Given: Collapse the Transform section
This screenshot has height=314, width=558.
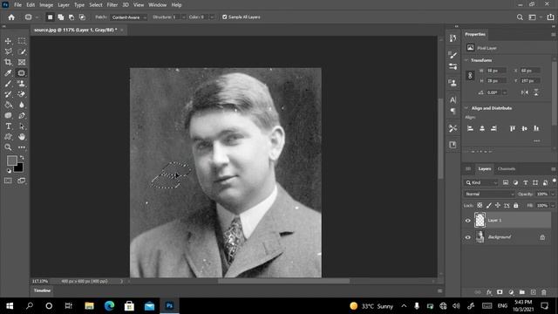Looking at the screenshot, I should click(466, 60).
